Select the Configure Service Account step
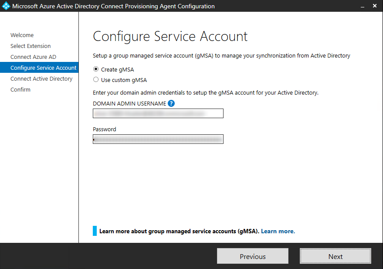383x269 pixels. coord(43,68)
